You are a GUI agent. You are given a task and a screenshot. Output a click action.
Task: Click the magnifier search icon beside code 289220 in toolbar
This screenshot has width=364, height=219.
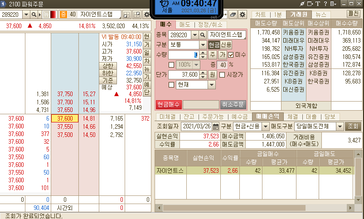coord(34,15)
